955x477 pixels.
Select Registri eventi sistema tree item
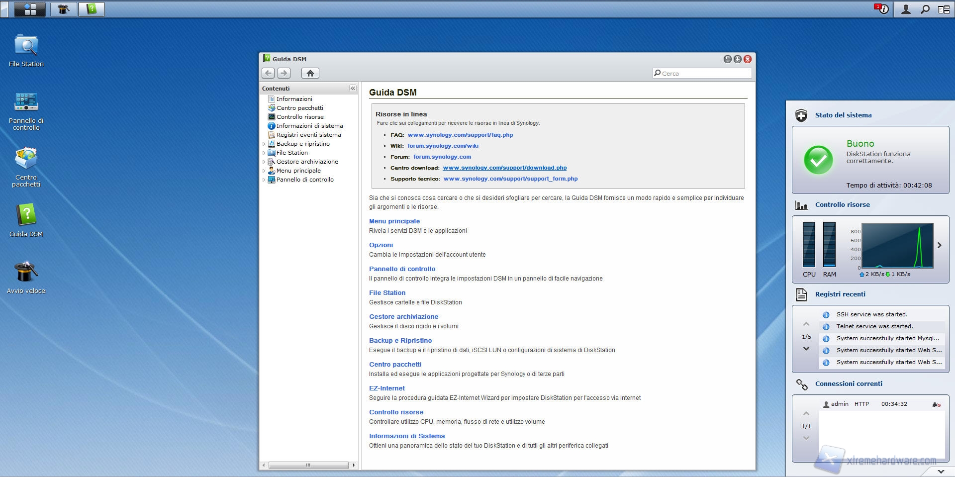pos(308,135)
